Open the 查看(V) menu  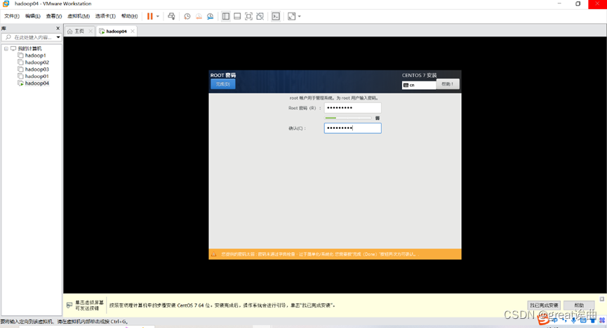tap(54, 16)
